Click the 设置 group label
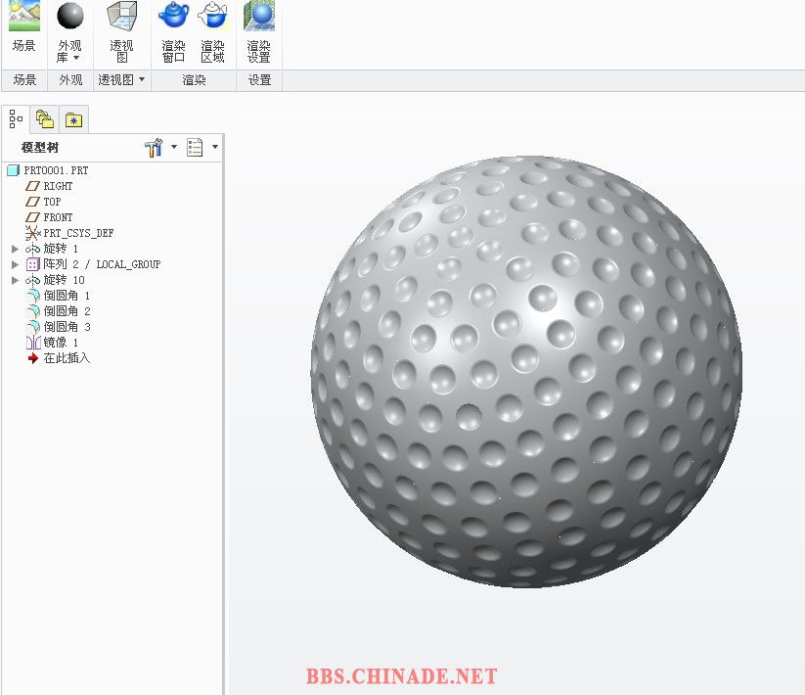 pyautogui.click(x=259, y=79)
